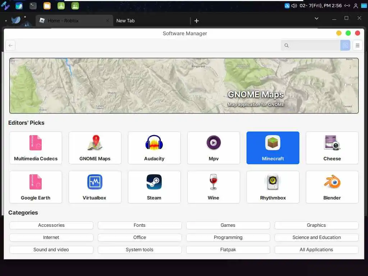Click the blue desktop icon in tray
Viewport: 368px width, 276px height.
[x=364, y=6]
